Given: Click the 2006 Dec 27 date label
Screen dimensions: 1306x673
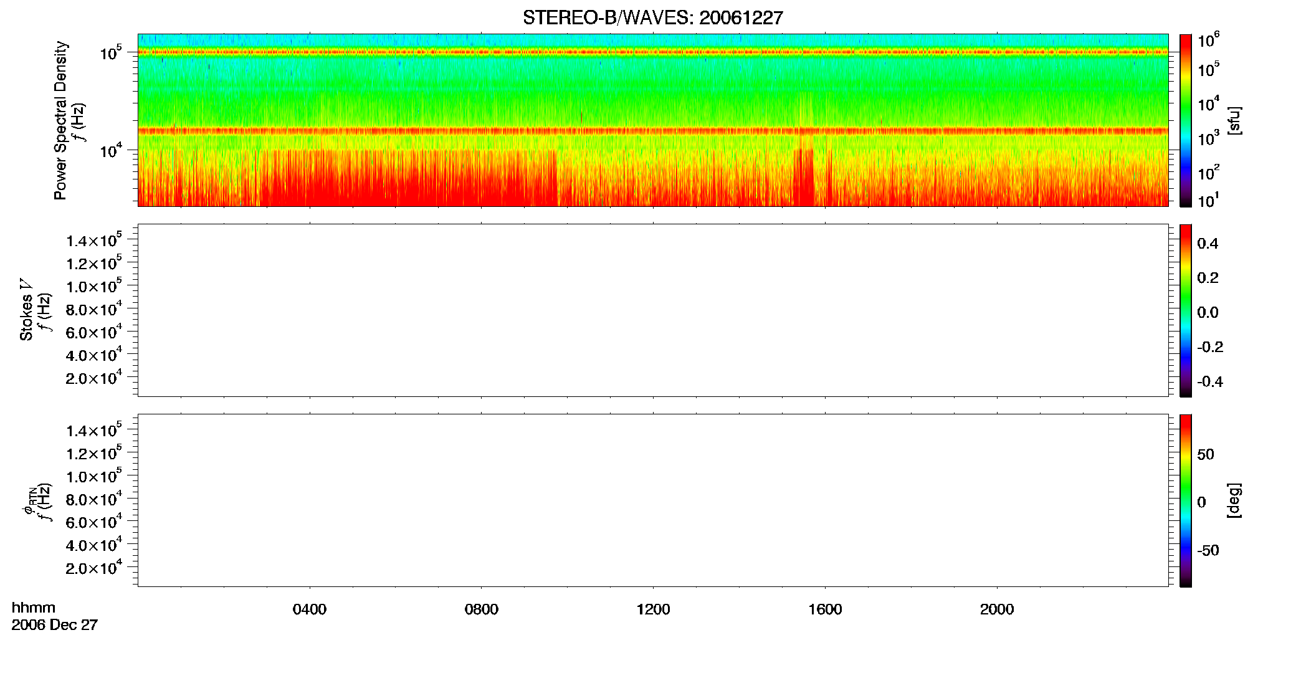Looking at the screenshot, I should pyautogui.click(x=55, y=625).
